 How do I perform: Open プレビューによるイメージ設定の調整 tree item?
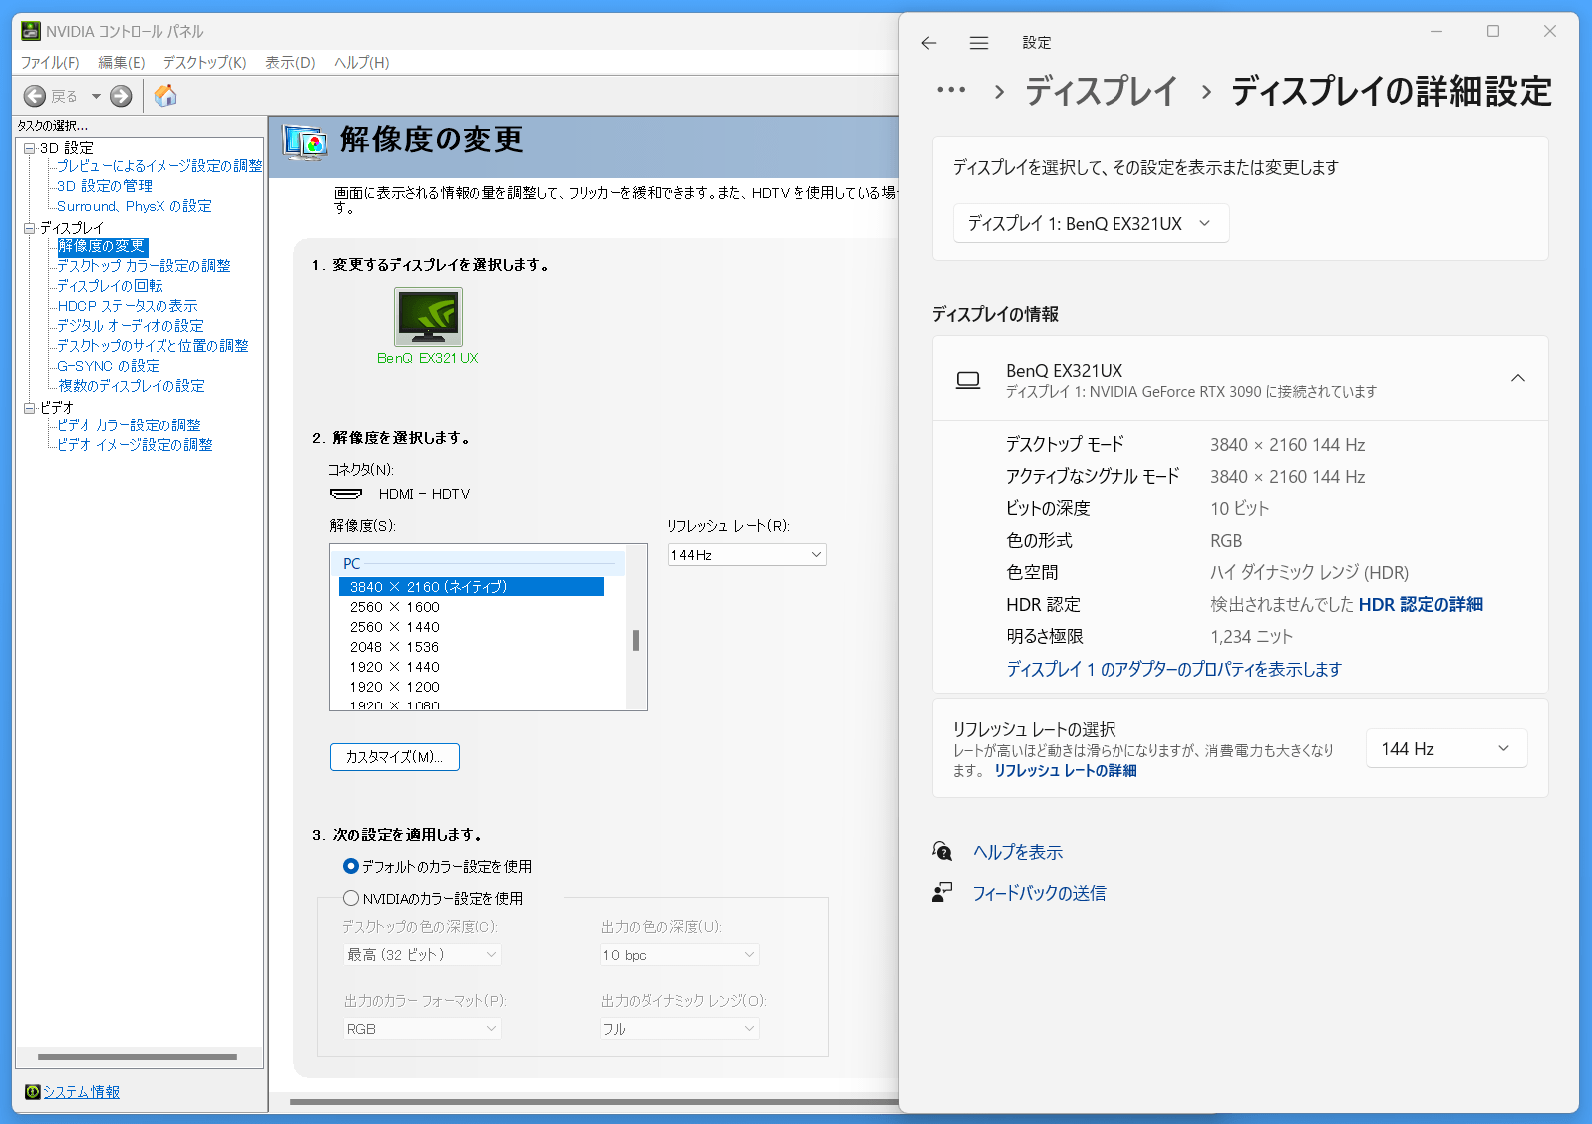(x=159, y=166)
